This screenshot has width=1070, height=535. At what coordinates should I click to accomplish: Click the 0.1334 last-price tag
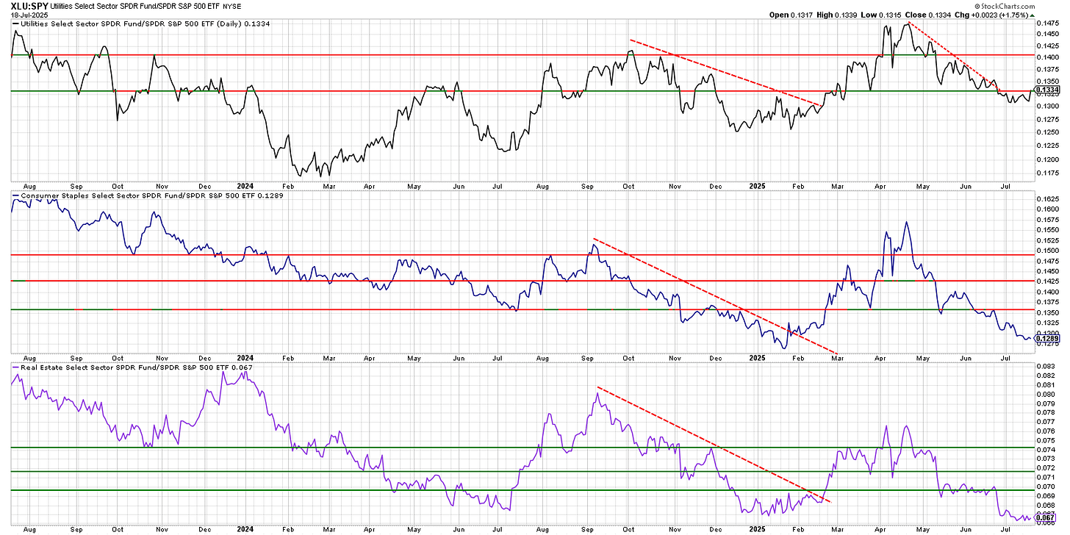point(1046,90)
